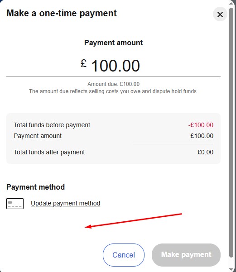Click the Cancel button
236x272 pixels.
coord(124,255)
